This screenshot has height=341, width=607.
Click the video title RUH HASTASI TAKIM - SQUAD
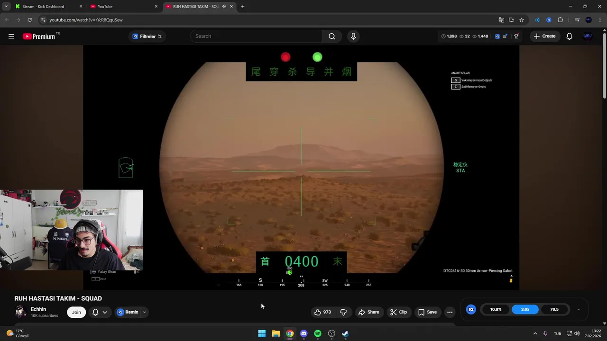pyautogui.click(x=58, y=298)
